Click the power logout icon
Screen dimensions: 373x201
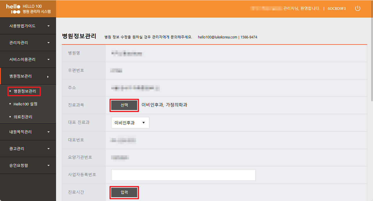click(x=357, y=8)
